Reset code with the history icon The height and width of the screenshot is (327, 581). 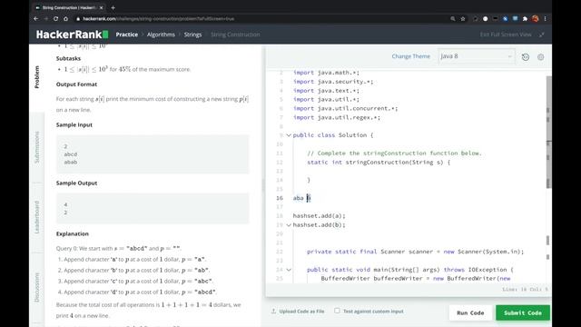[x=526, y=56]
